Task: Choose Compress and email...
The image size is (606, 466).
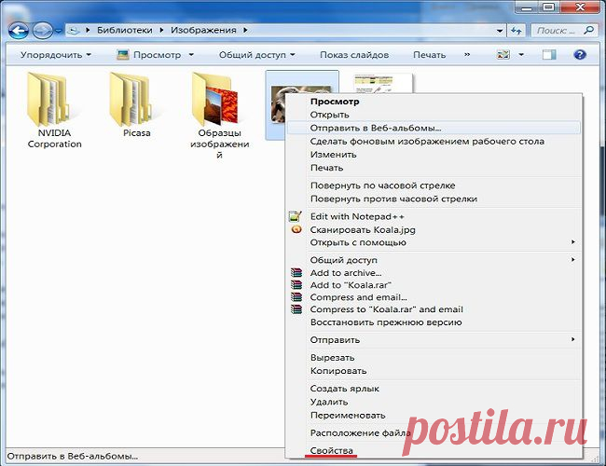Action: [x=434, y=297]
